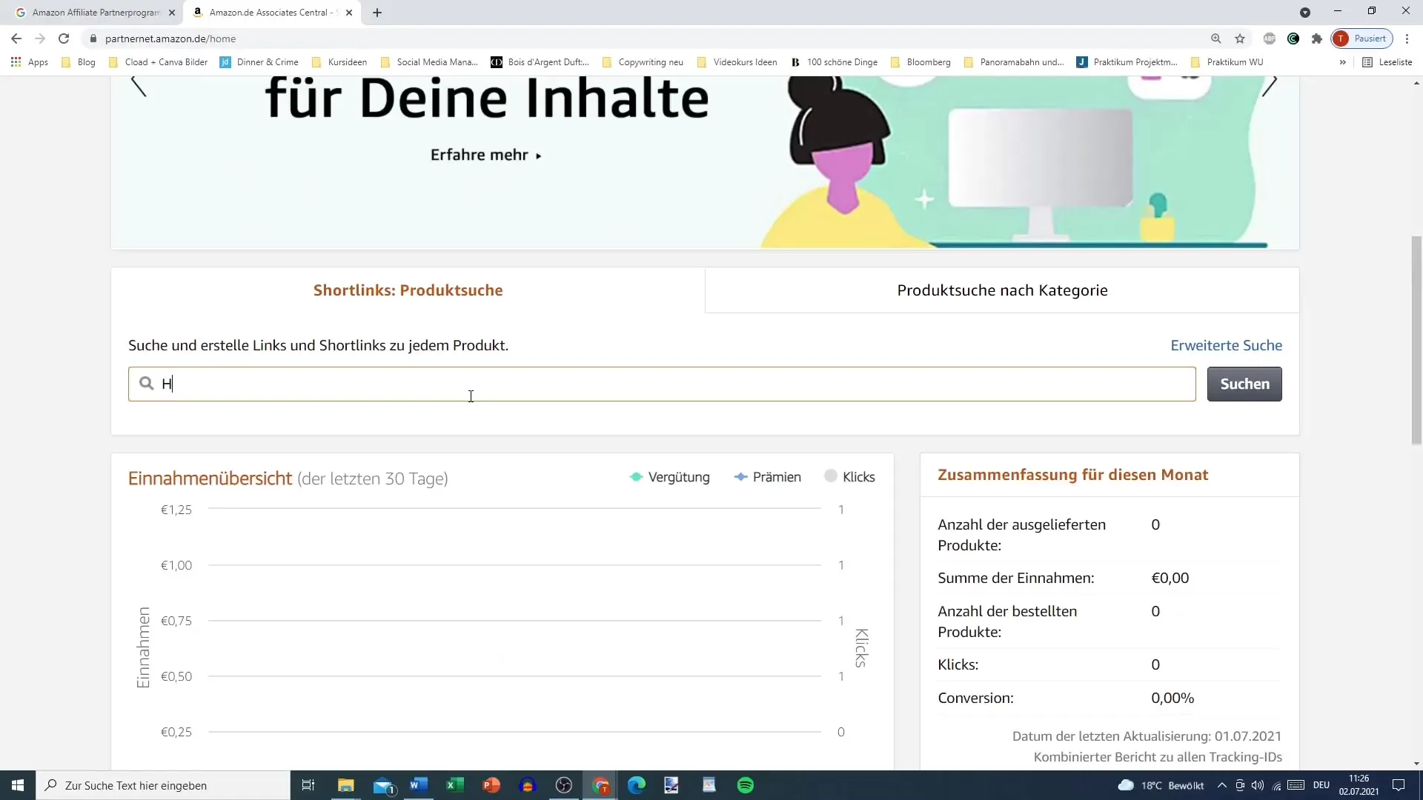
Task: Open the Videokurs Ideen bookmark folder
Action: (x=737, y=62)
